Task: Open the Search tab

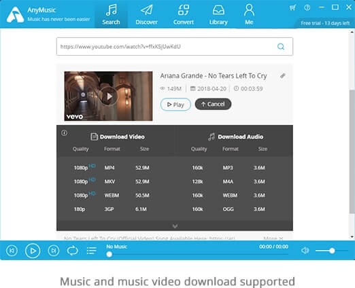Action: (111, 14)
